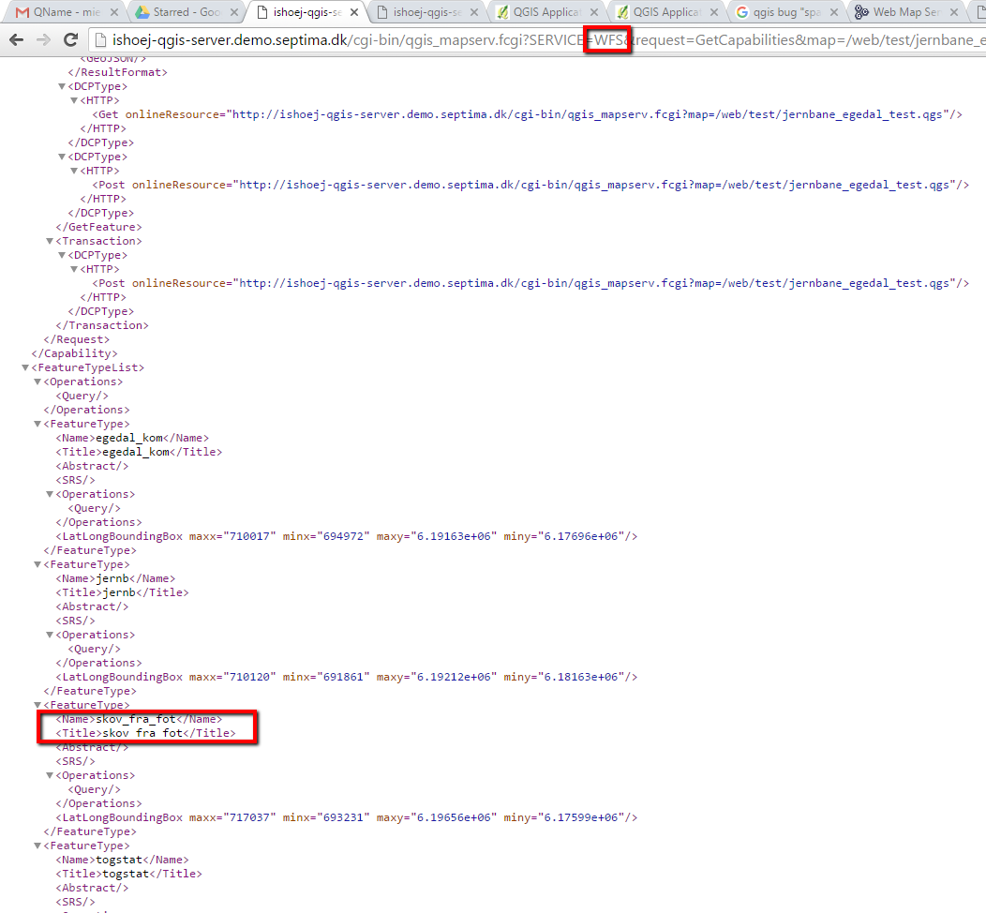Collapse the Transaction XML element
986x913 pixels.
[x=50, y=241]
